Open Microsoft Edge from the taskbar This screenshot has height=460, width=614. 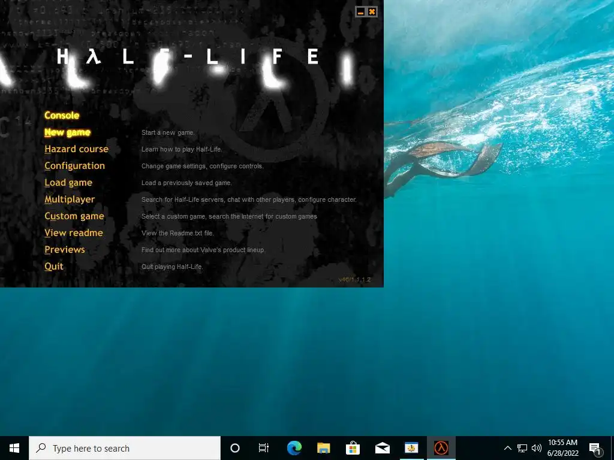[x=294, y=448]
